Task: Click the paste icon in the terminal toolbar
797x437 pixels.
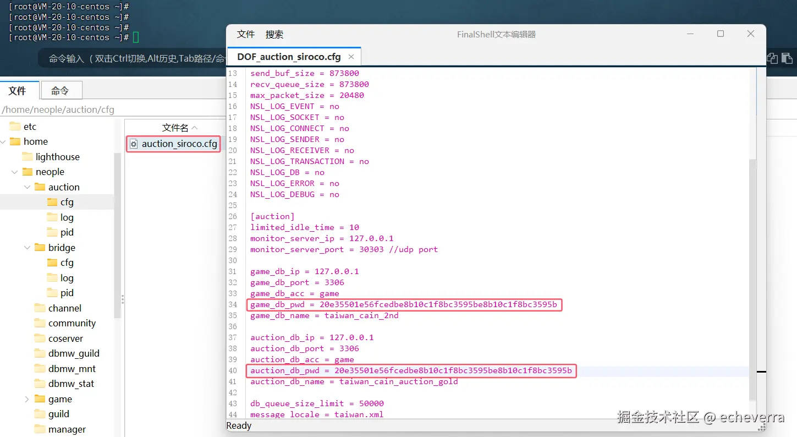Action: 787,58
